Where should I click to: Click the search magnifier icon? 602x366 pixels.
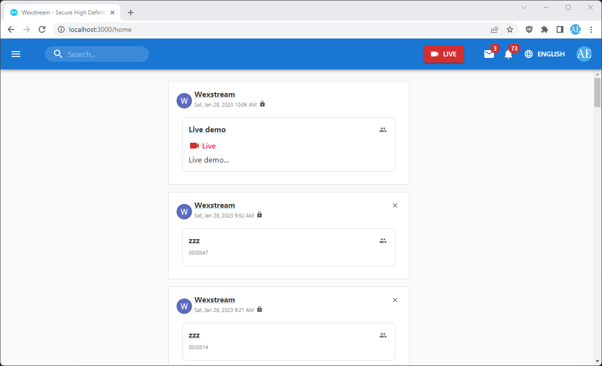[x=58, y=54]
